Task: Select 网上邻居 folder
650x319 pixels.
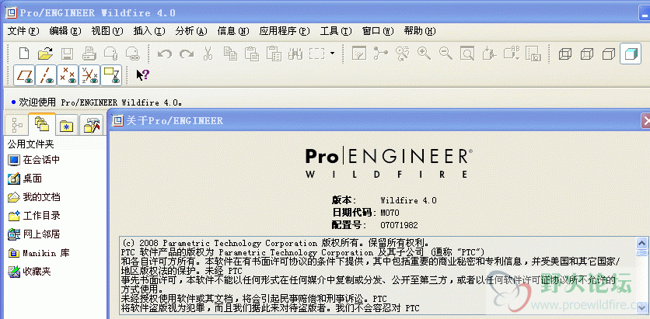Action: [x=34, y=234]
